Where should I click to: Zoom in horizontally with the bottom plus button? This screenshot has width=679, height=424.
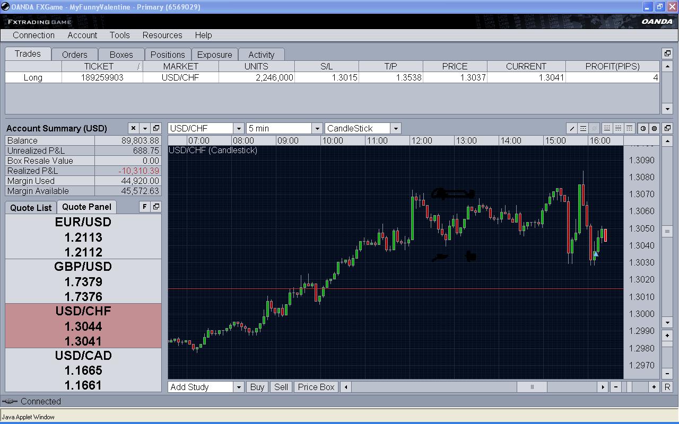click(x=654, y=387)
